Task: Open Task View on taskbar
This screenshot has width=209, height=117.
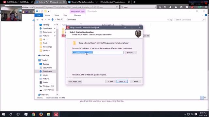Action: pos(18,114)
